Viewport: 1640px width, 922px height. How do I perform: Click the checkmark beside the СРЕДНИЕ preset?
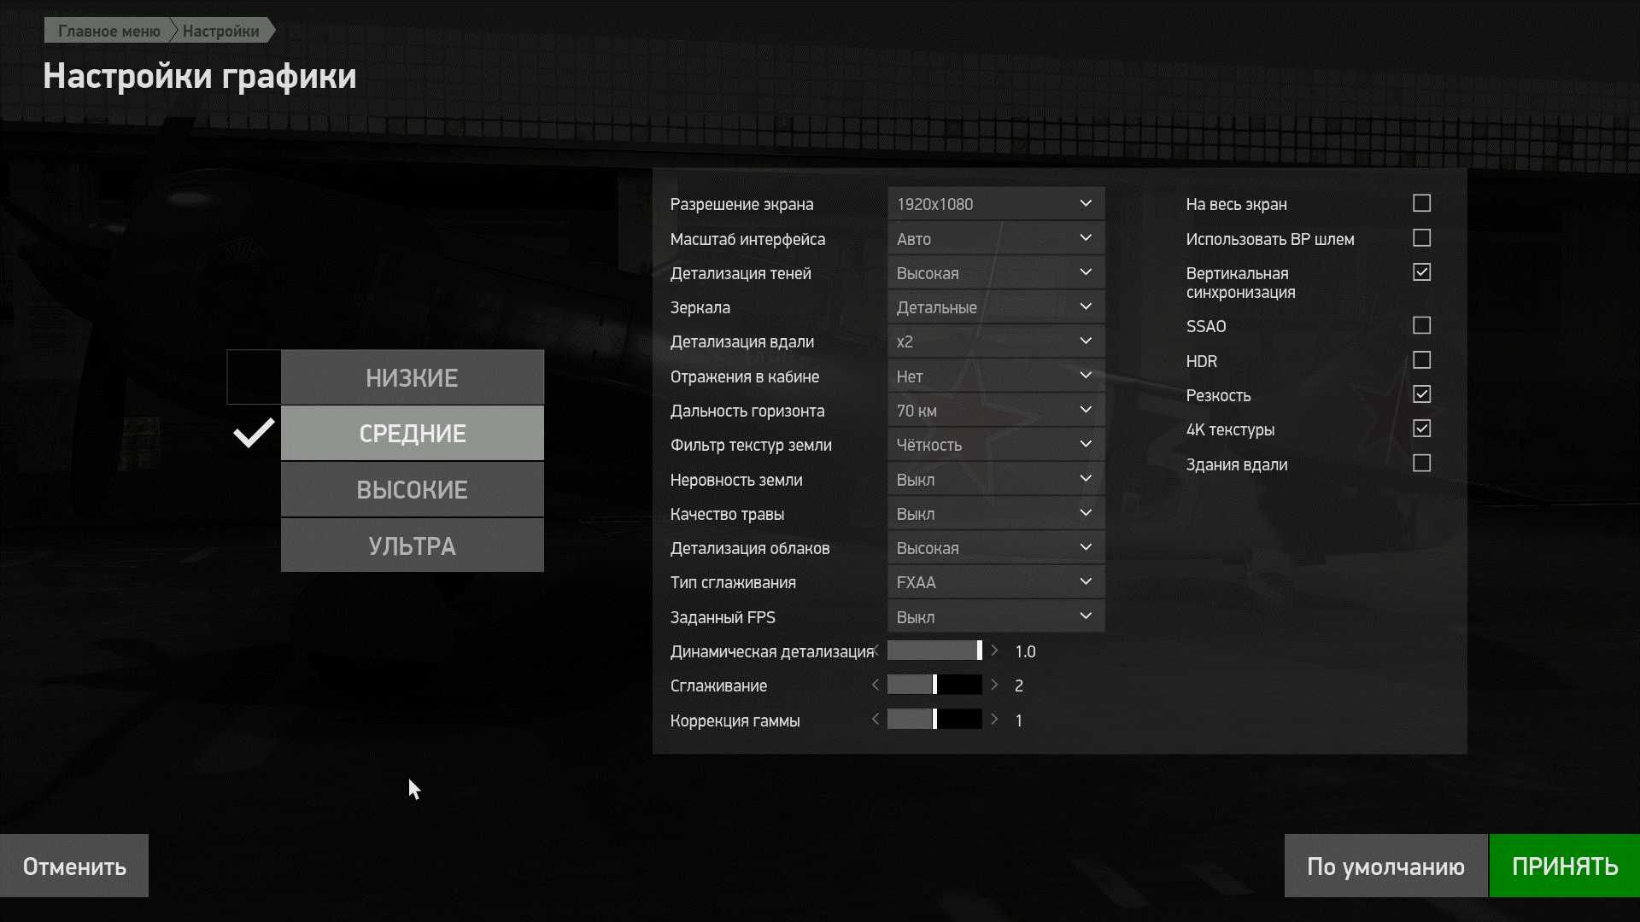click(x=254, y=433)
